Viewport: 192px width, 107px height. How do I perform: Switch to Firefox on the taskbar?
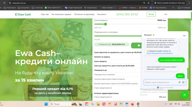point(132,104)
